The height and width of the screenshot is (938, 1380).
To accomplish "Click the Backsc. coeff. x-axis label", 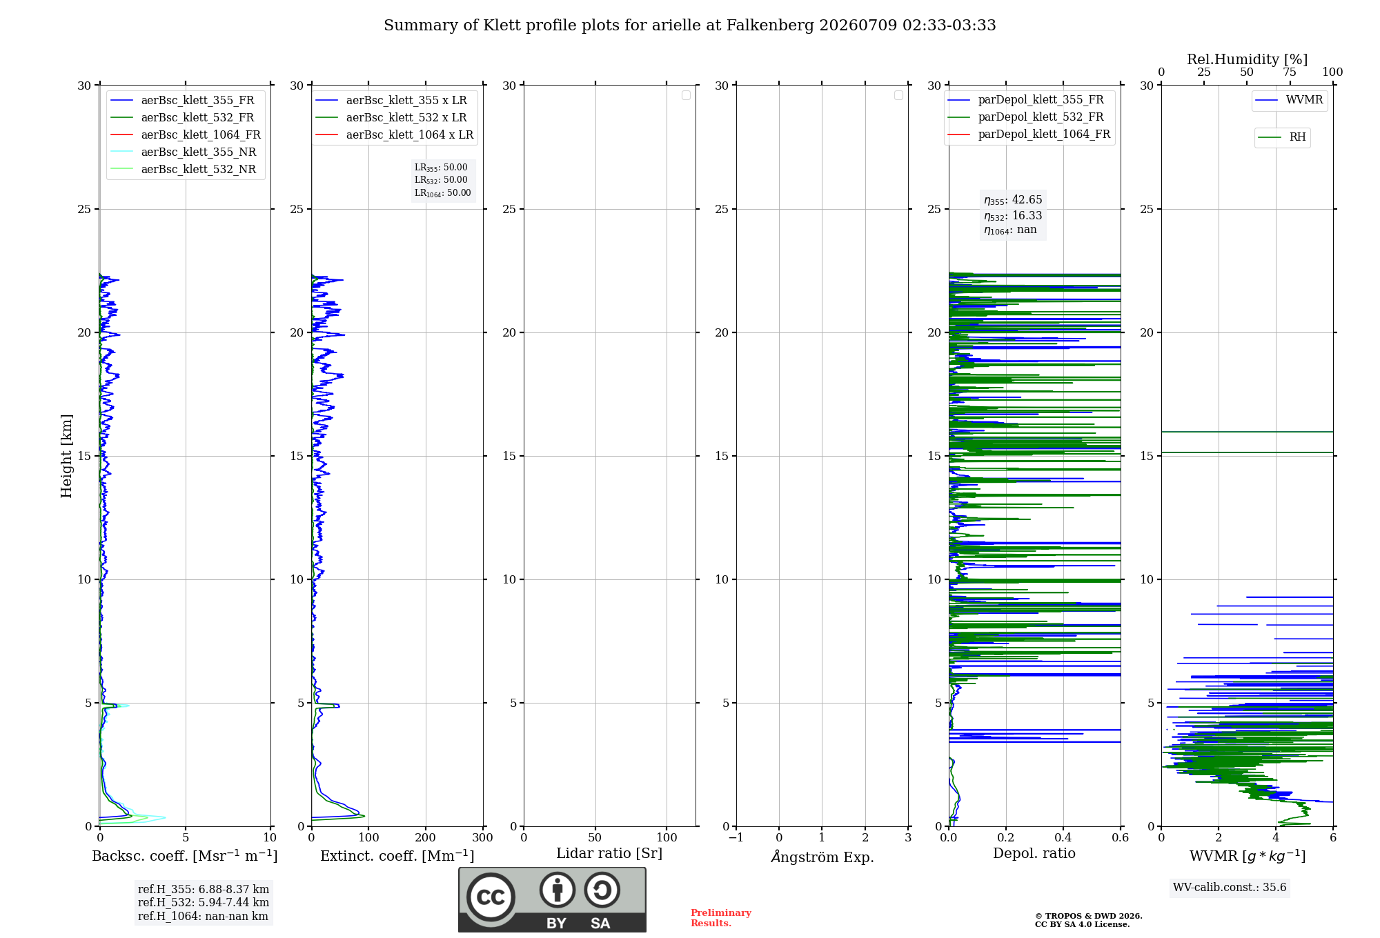I will click(x=185, y=856).
